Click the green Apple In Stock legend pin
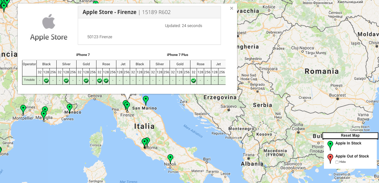 tap(330, 145)
